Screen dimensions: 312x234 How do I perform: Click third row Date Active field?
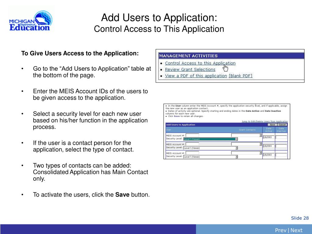(269, 154)
